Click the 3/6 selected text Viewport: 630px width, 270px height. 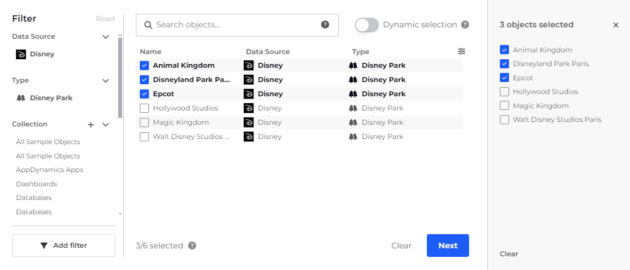(159, 246)
